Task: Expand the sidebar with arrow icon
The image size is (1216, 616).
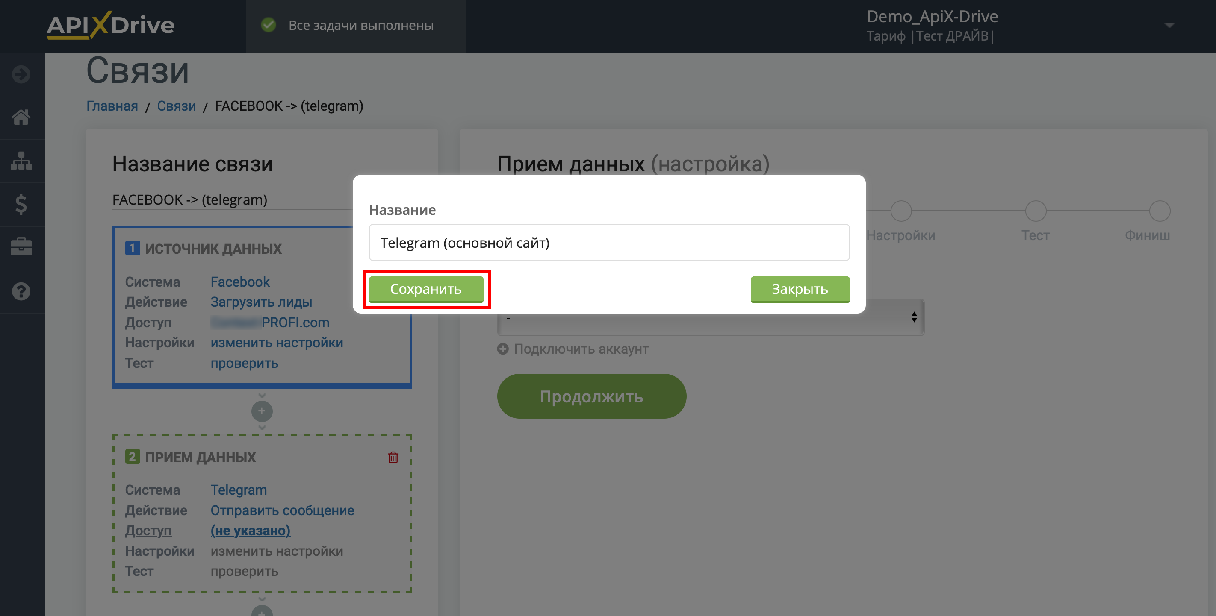Action: (21, 74)
